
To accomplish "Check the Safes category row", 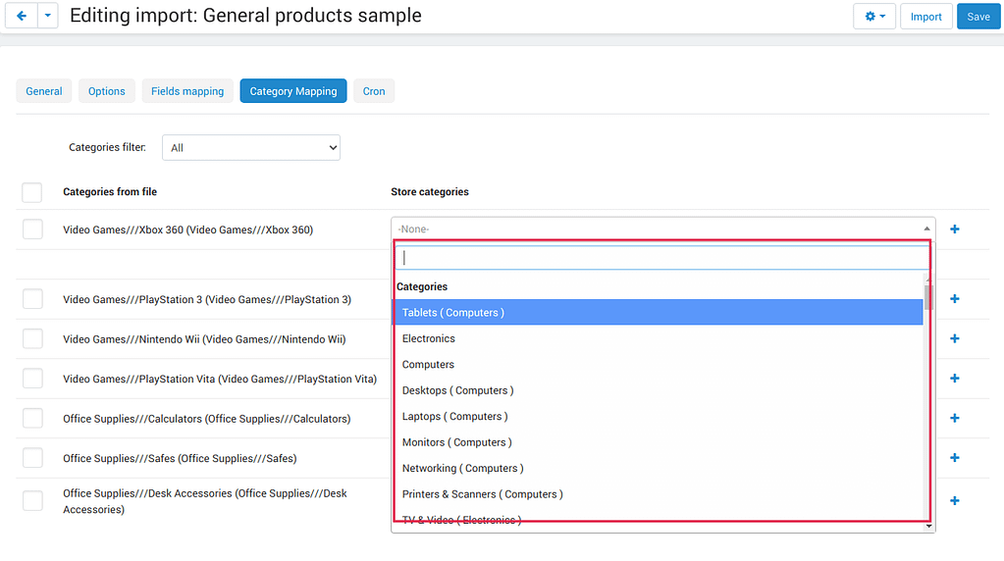I will 32,457.
